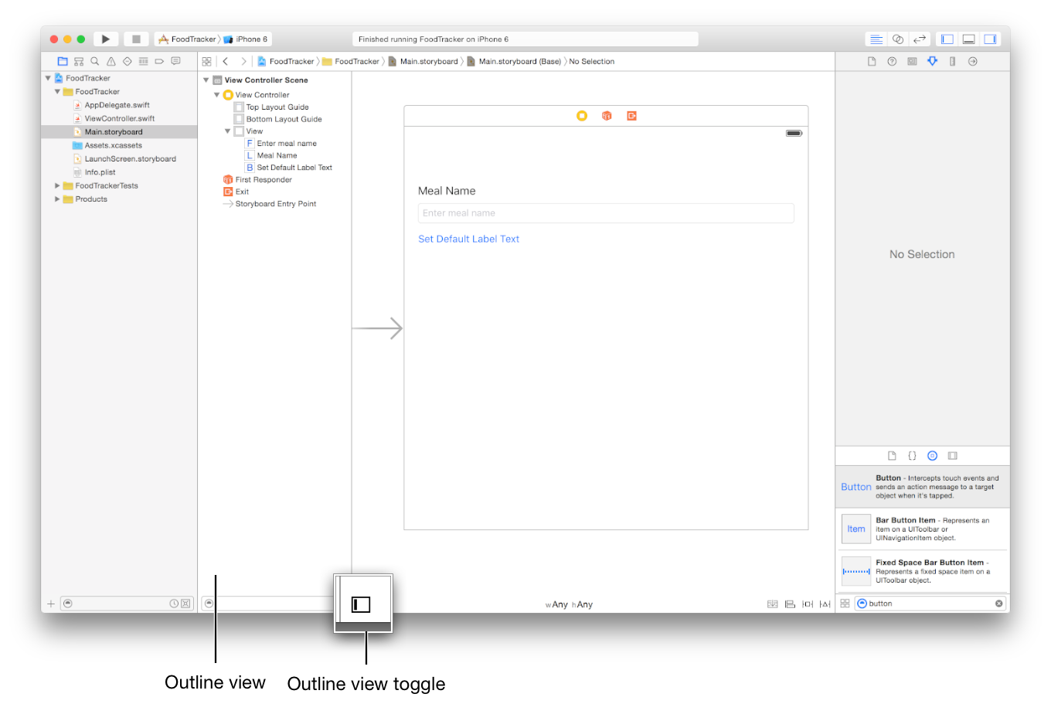Clear the 'button' library search filter
This screenshot has height=704, width=1051.
[x=998, y=604]
